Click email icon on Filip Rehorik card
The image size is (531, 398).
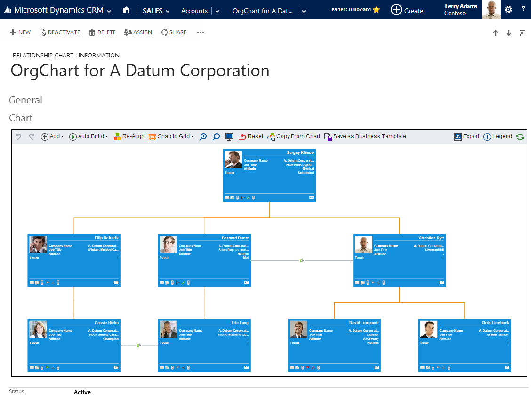32,283
